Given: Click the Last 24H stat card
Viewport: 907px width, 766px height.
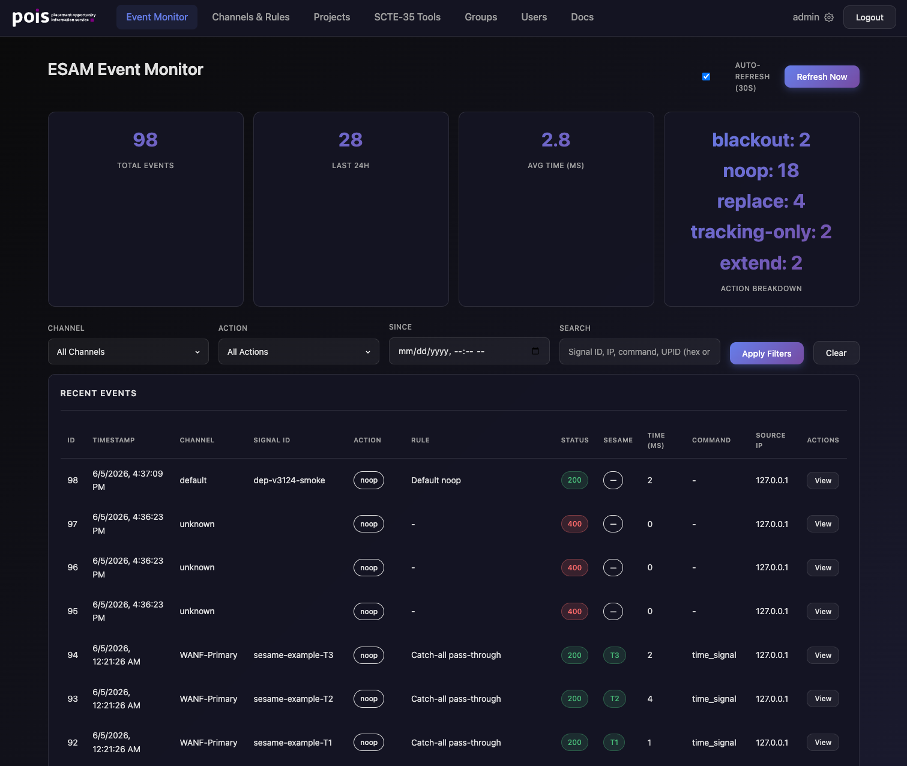Looking at the screenshot, I should pyautogui.click(x=351, y=209).
